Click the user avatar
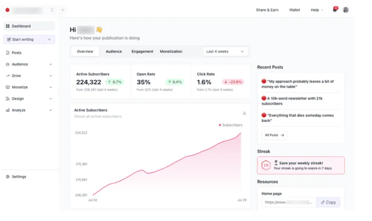 (x=346, y=10)
